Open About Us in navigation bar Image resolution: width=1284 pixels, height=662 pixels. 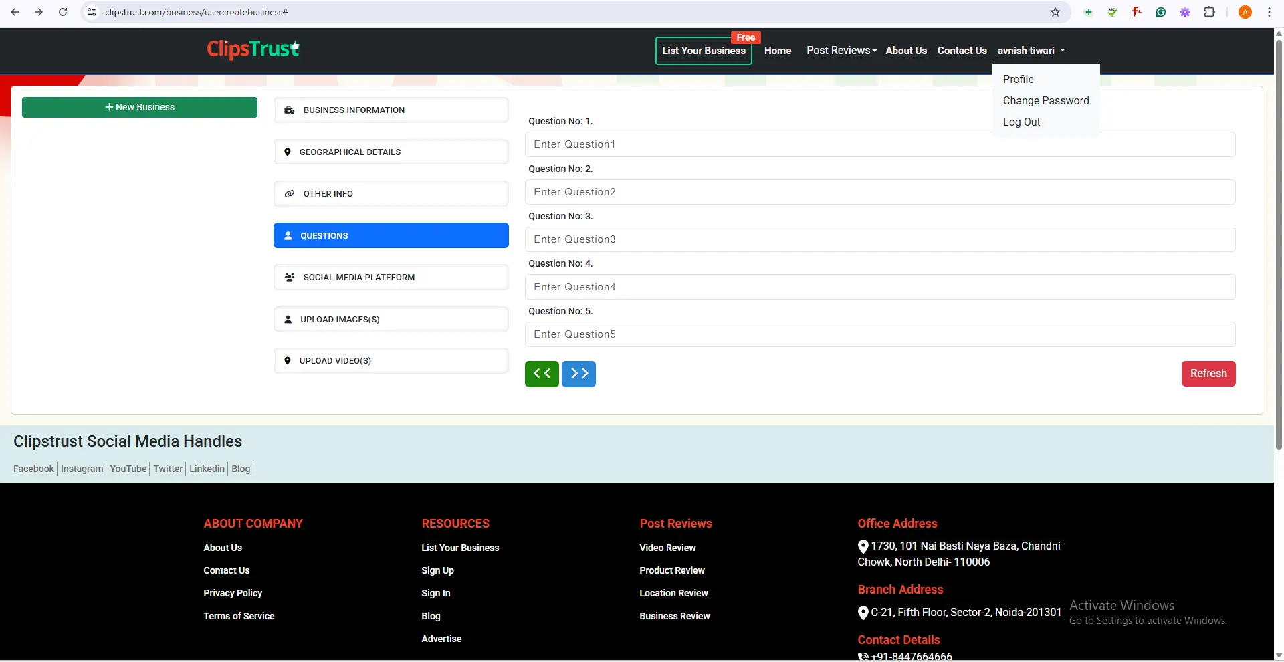906,51
